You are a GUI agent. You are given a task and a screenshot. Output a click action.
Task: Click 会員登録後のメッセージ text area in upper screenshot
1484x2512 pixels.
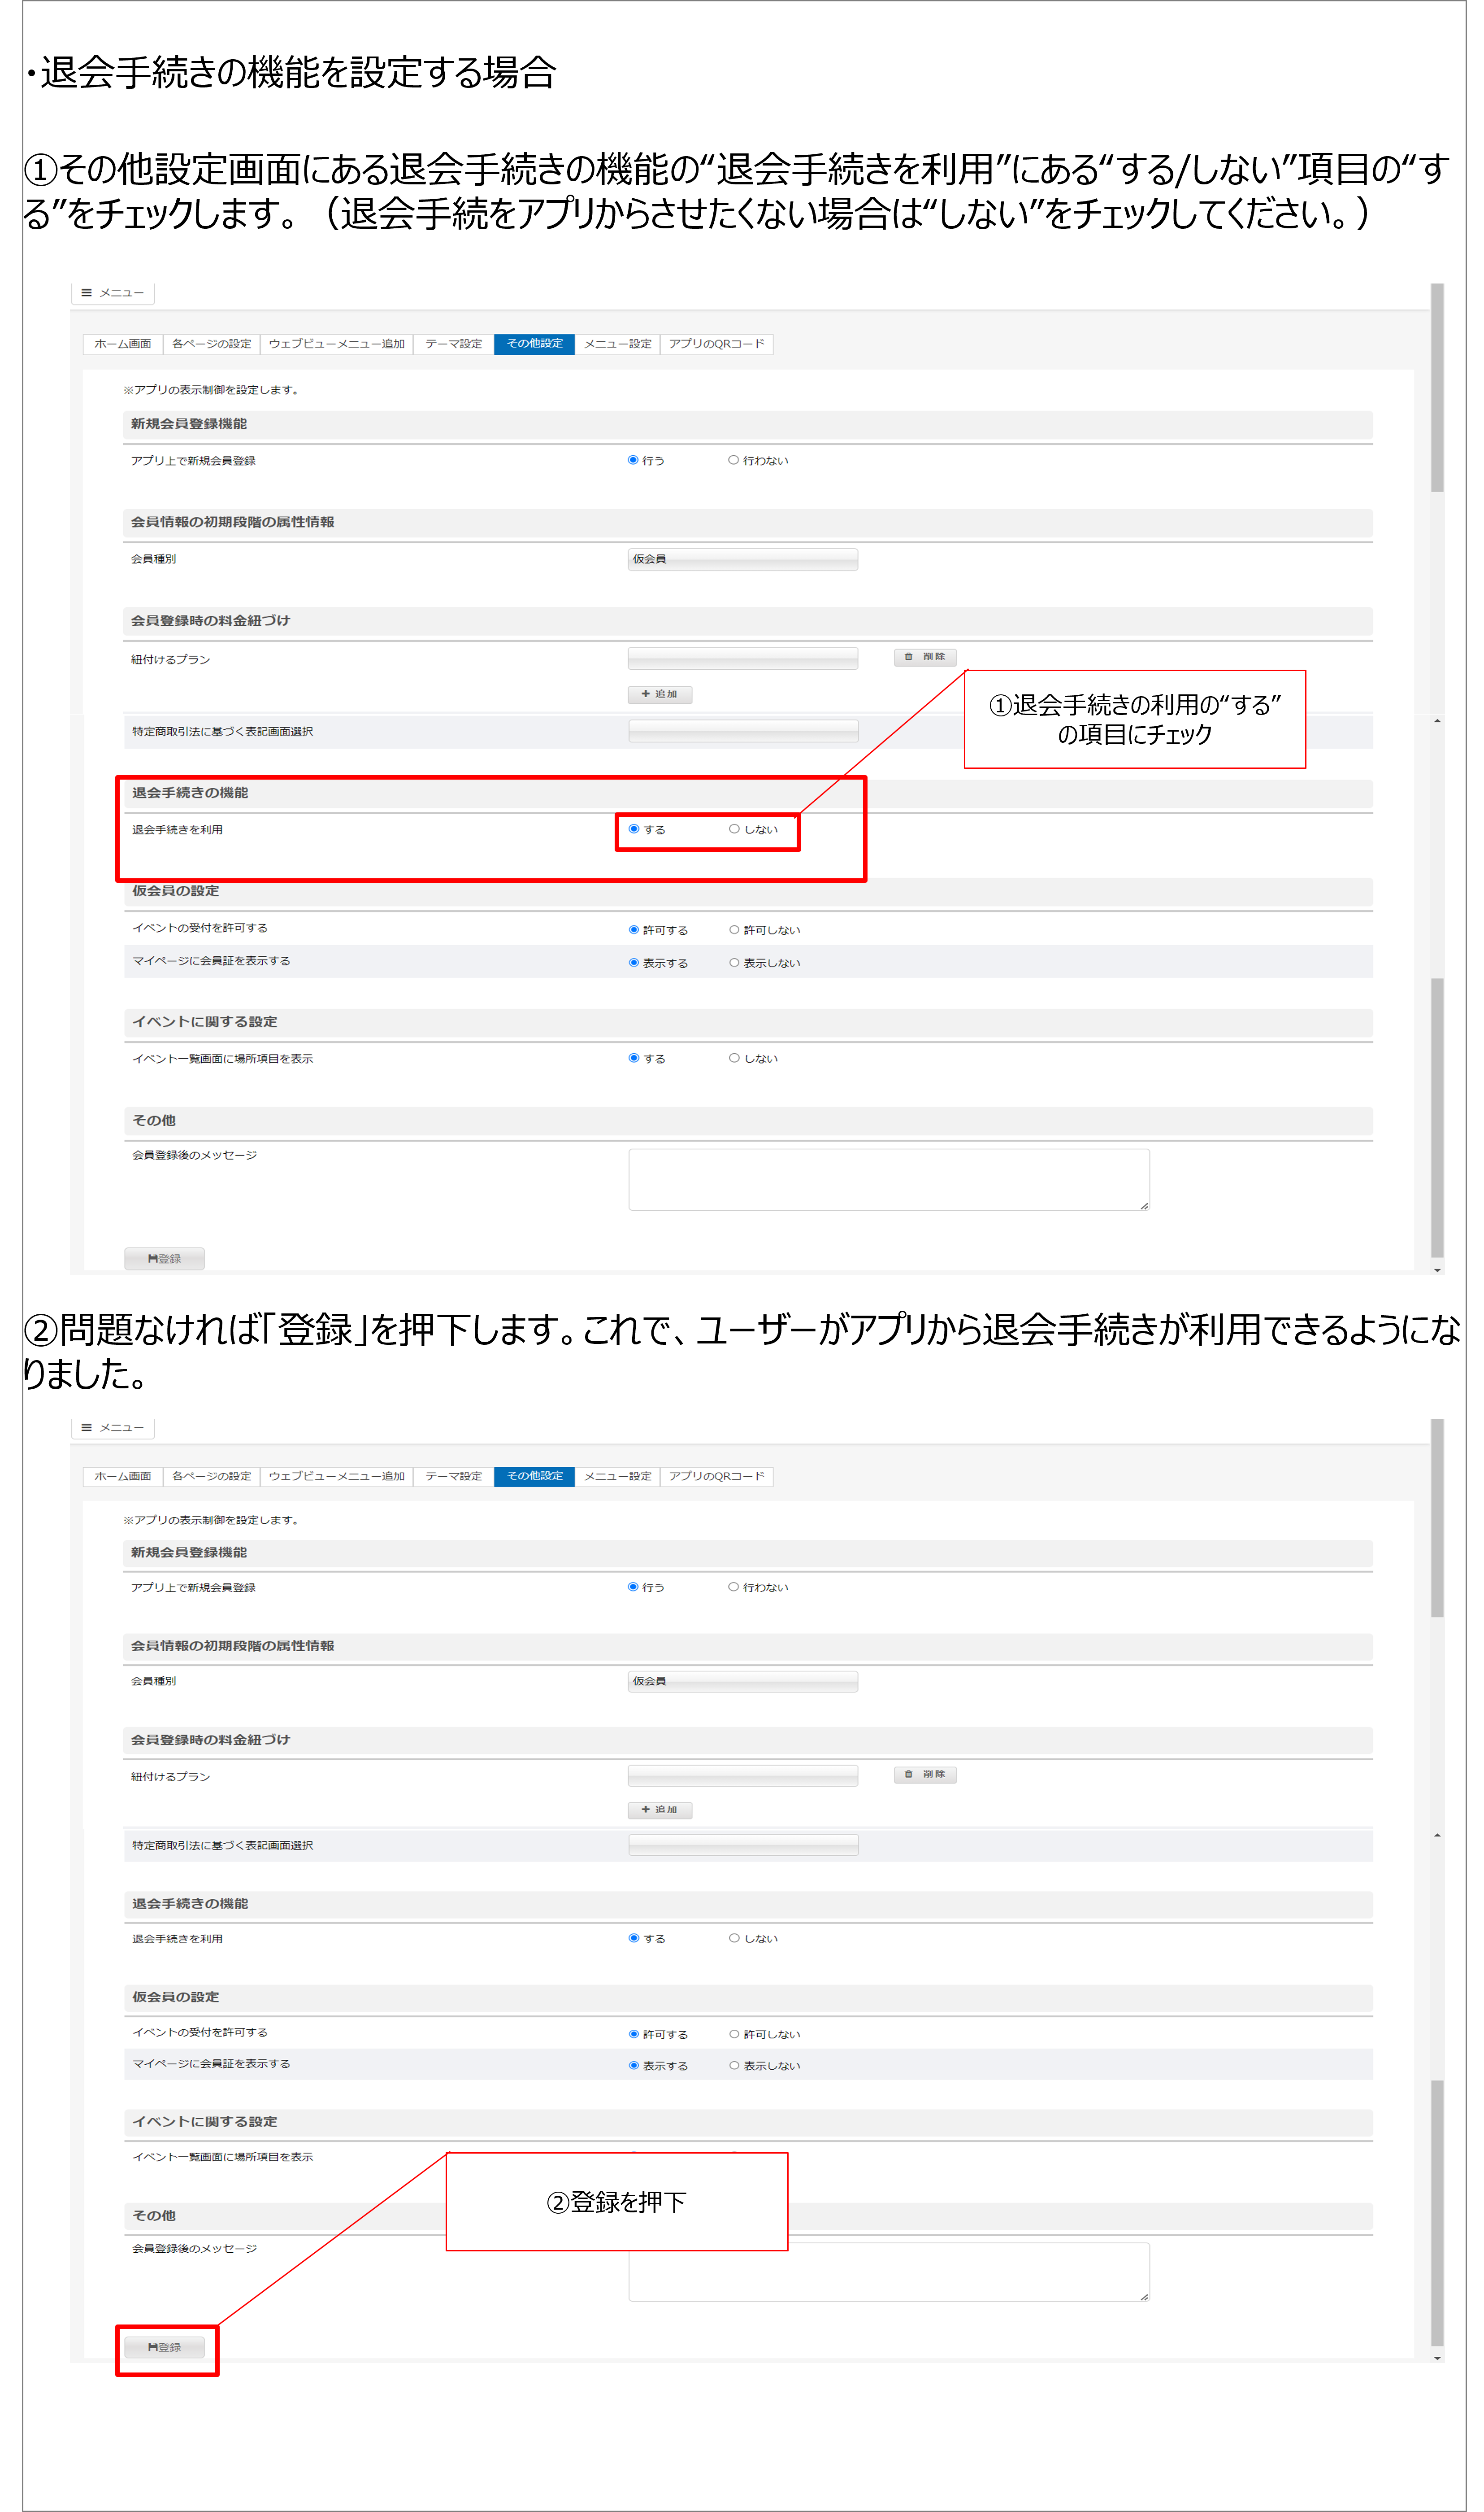pyautogui.click(x=889, y=1179)
